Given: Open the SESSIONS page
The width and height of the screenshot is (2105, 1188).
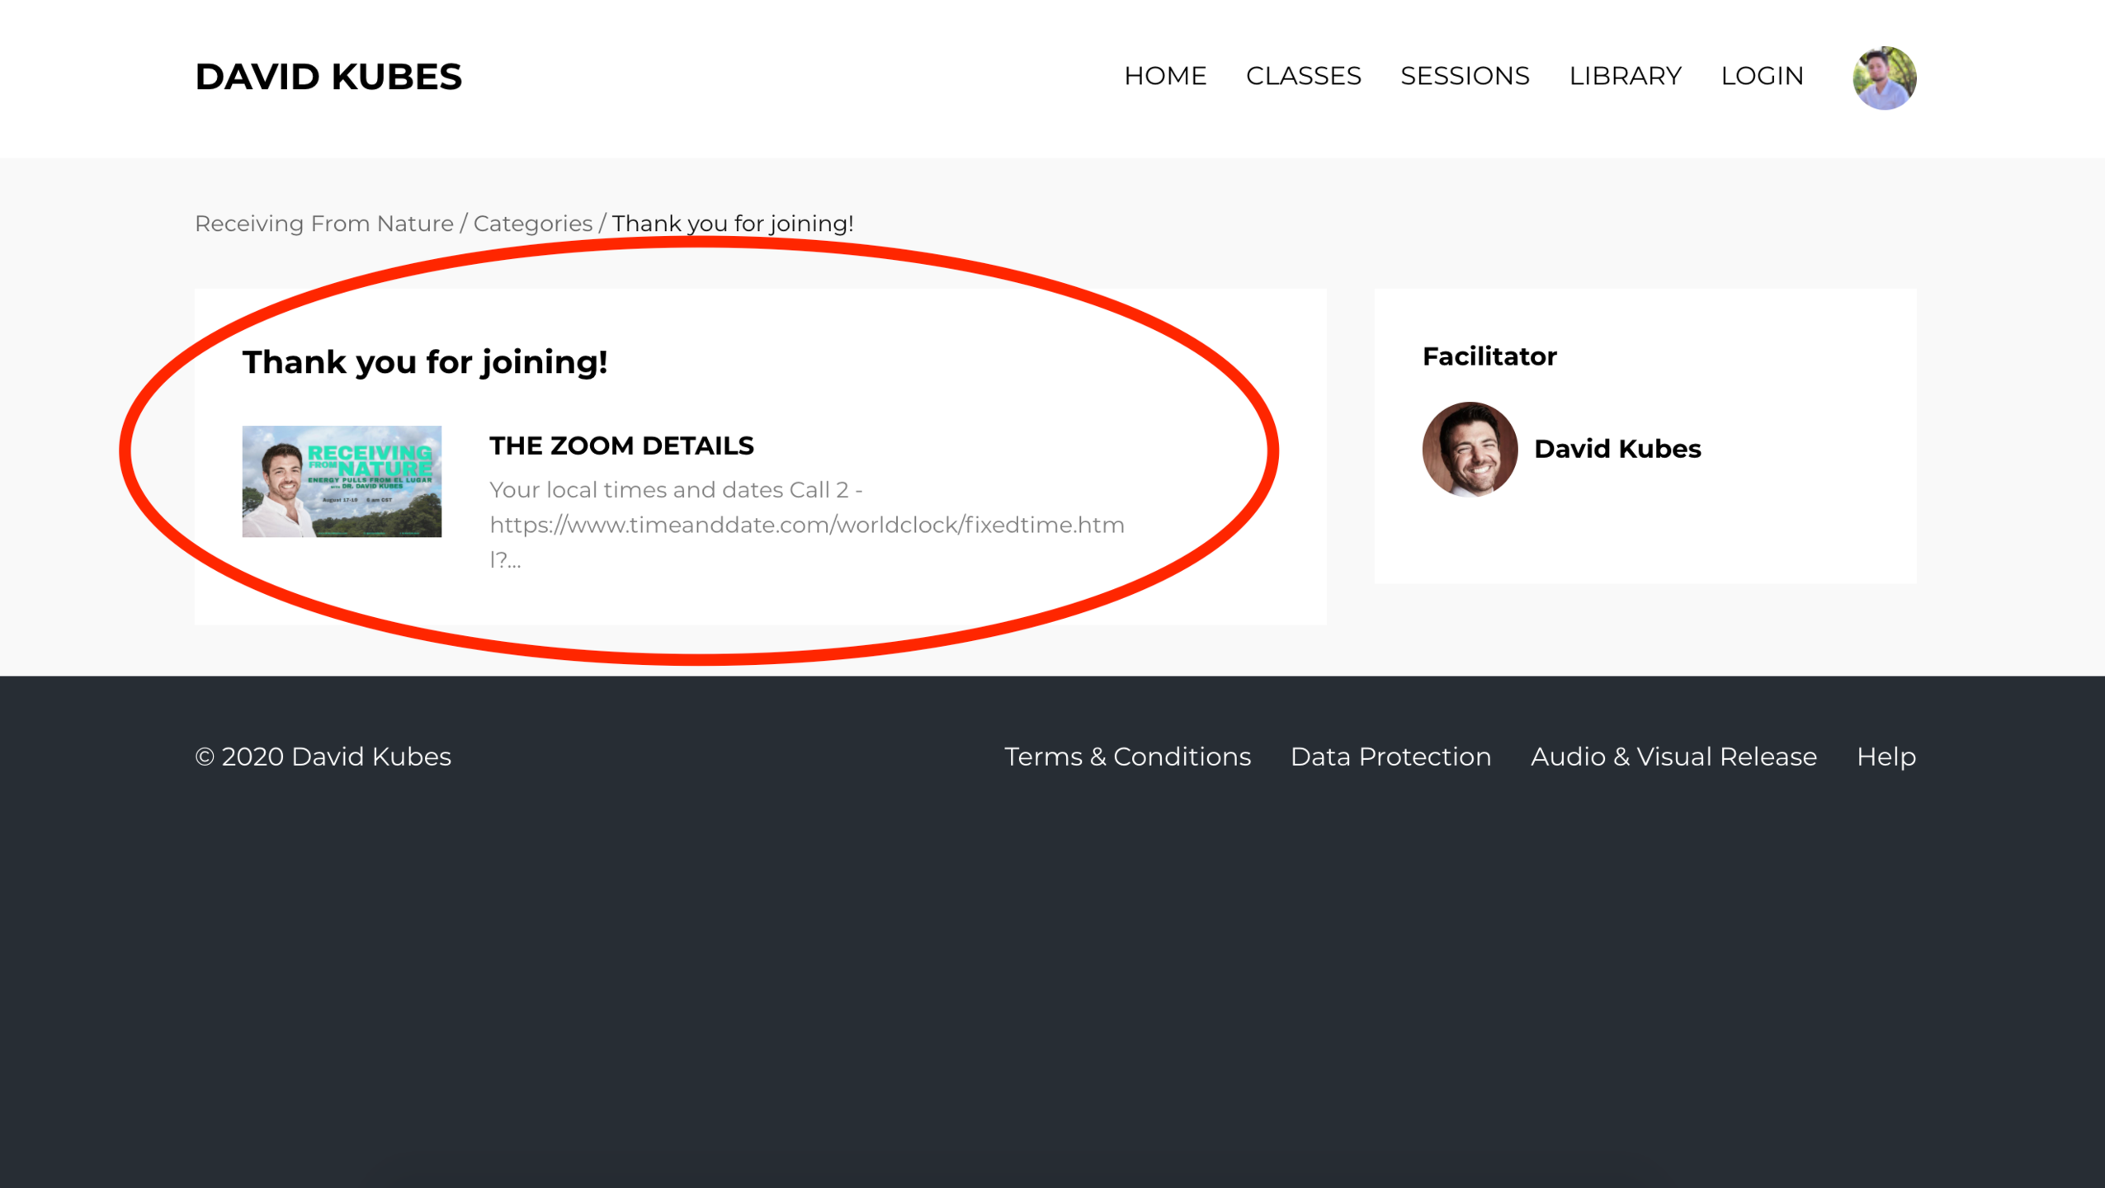Looking at the screenshot, I should point(1465,76).
